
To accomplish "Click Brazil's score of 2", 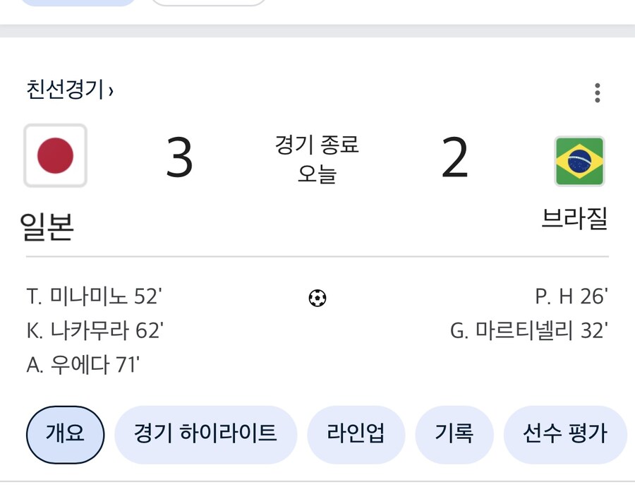I will pyautogui.click(x=454, y=158).
